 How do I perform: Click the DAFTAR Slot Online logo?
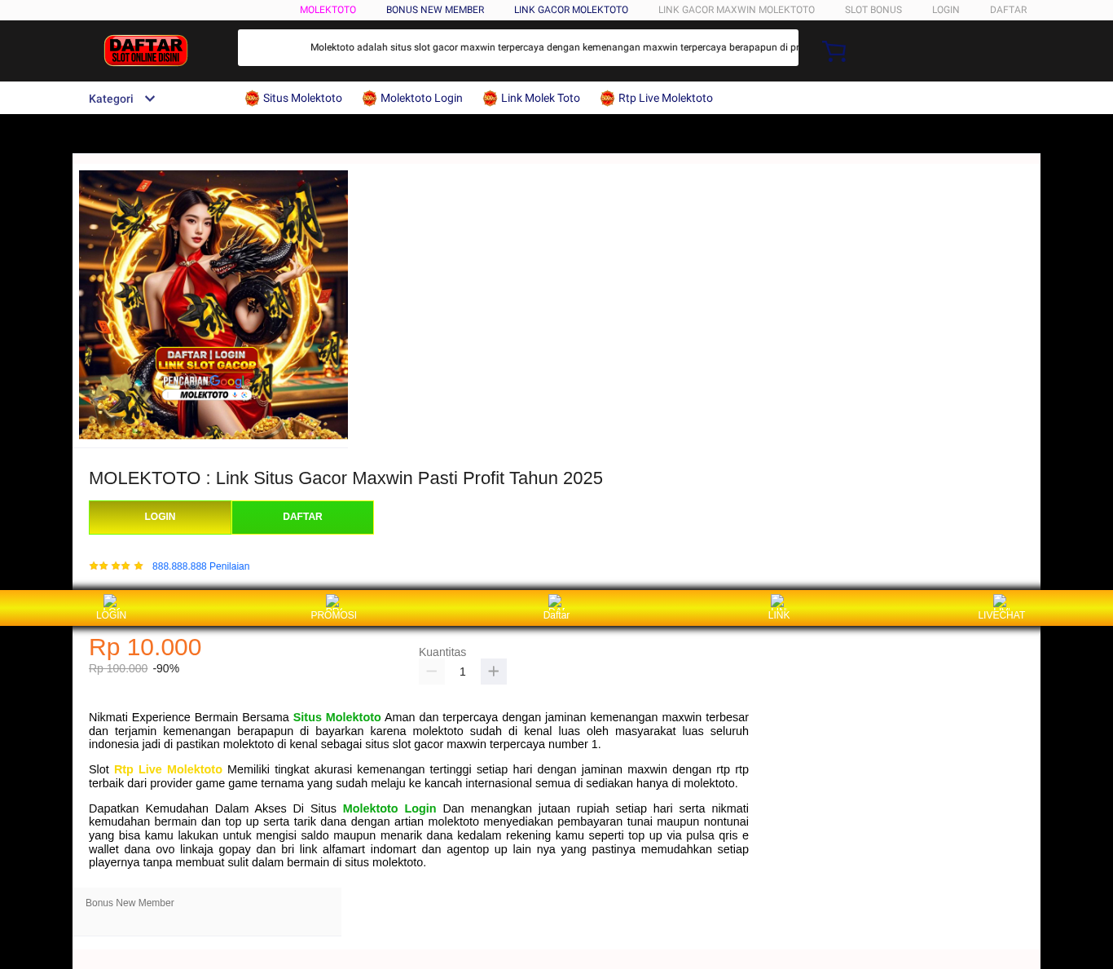146,51
